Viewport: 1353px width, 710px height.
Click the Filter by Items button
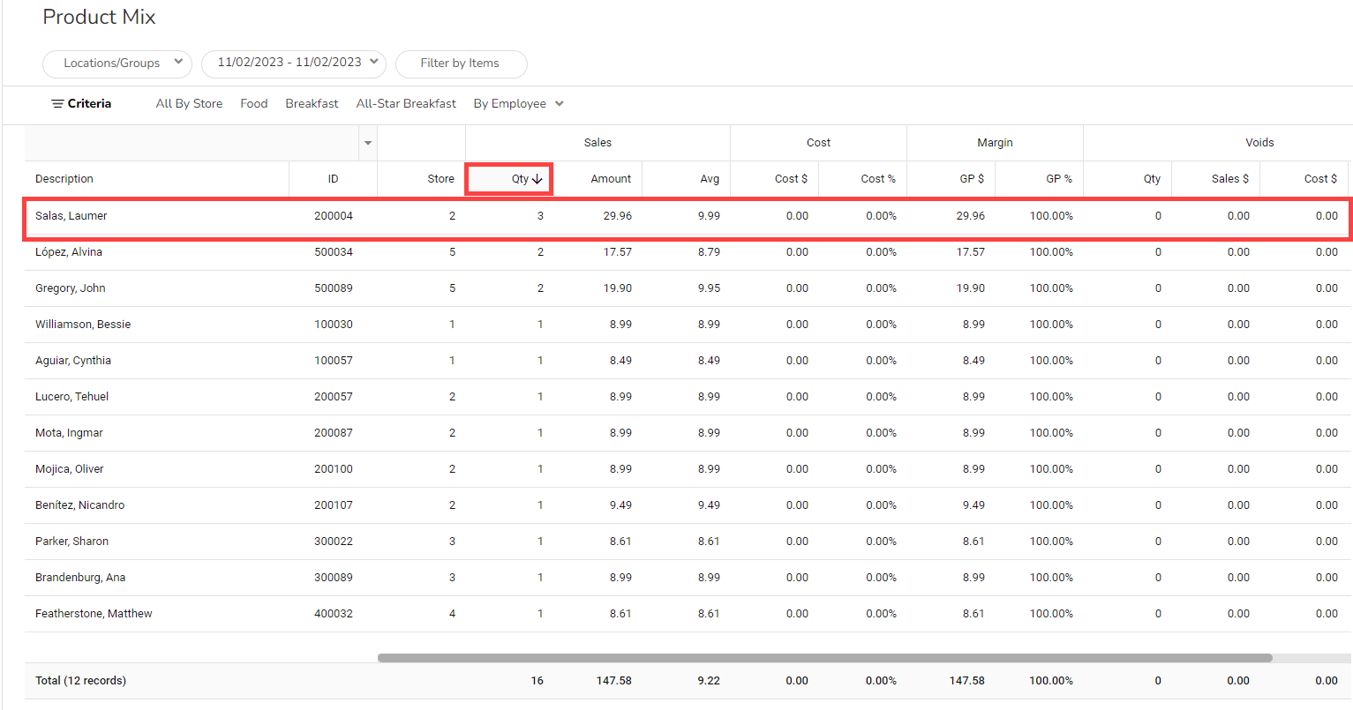coord(461,64)
